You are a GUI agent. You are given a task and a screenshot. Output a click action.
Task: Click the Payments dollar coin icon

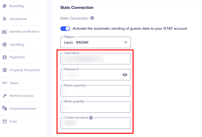pos(5,57)
